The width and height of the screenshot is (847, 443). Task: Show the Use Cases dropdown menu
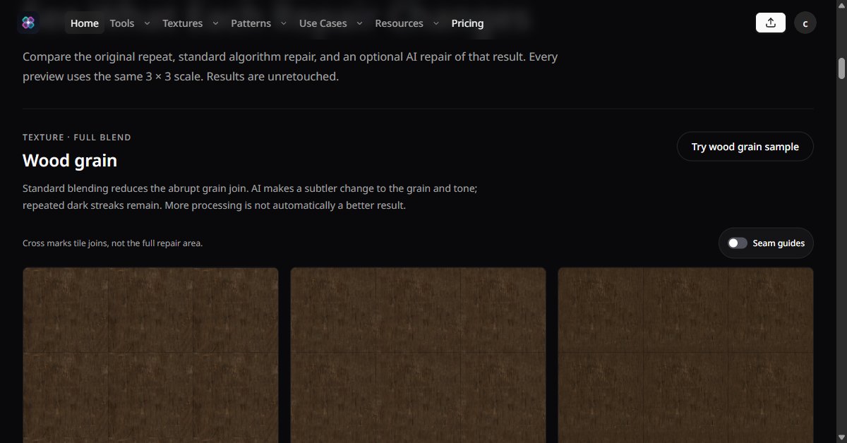coord(330,23)
